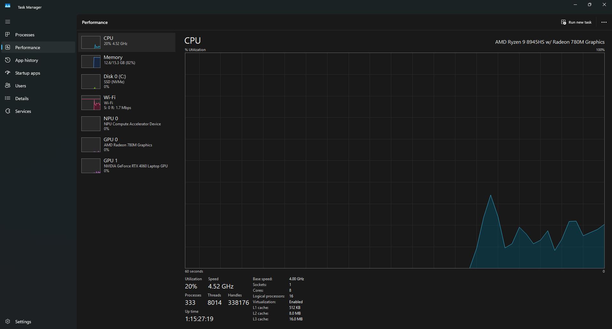
Task: Click the L3 cache 16.0 MB value
Action: 296,319
